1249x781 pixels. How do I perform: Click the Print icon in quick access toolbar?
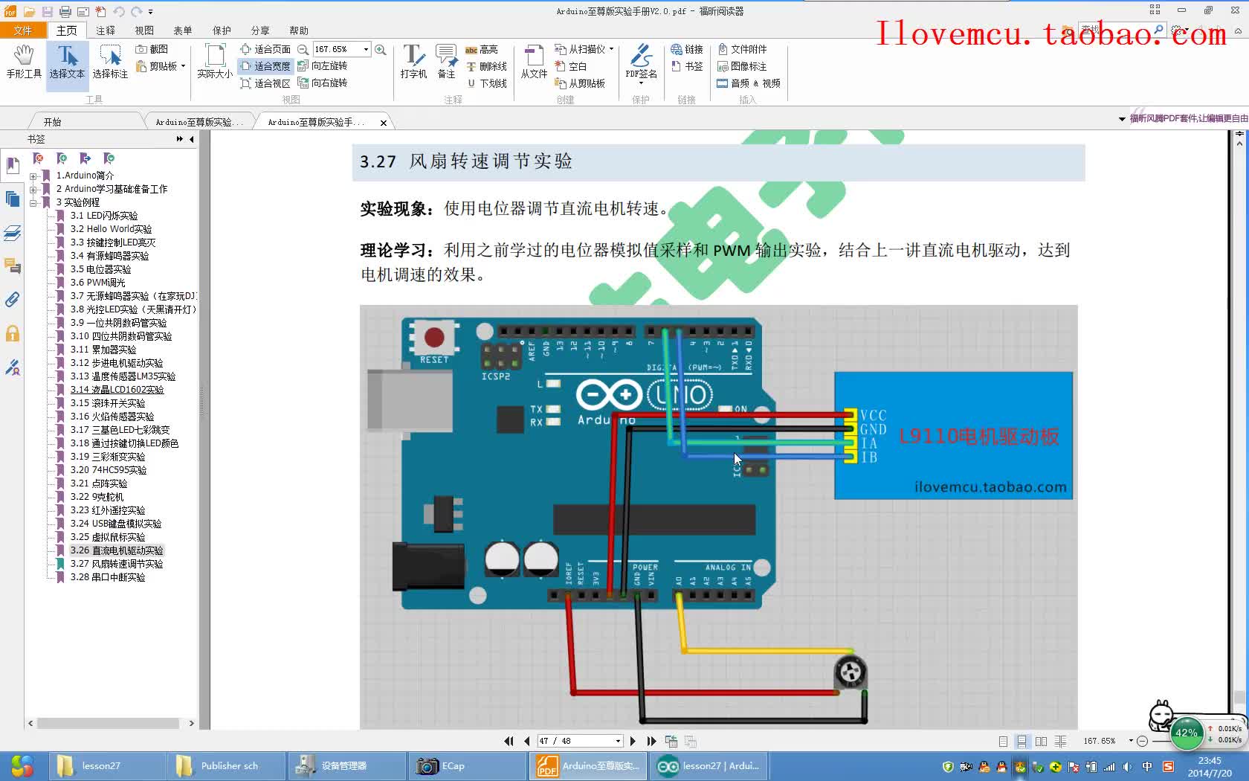(x=65, y=12)
